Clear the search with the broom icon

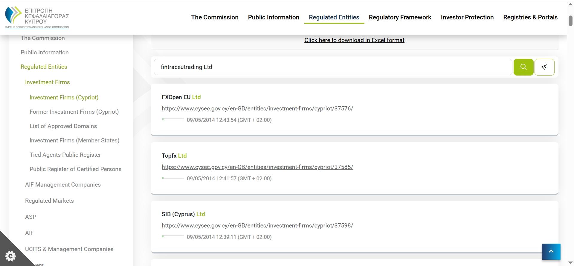coord(544,67)
